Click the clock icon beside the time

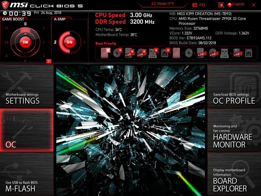click(x=5, y=13)
